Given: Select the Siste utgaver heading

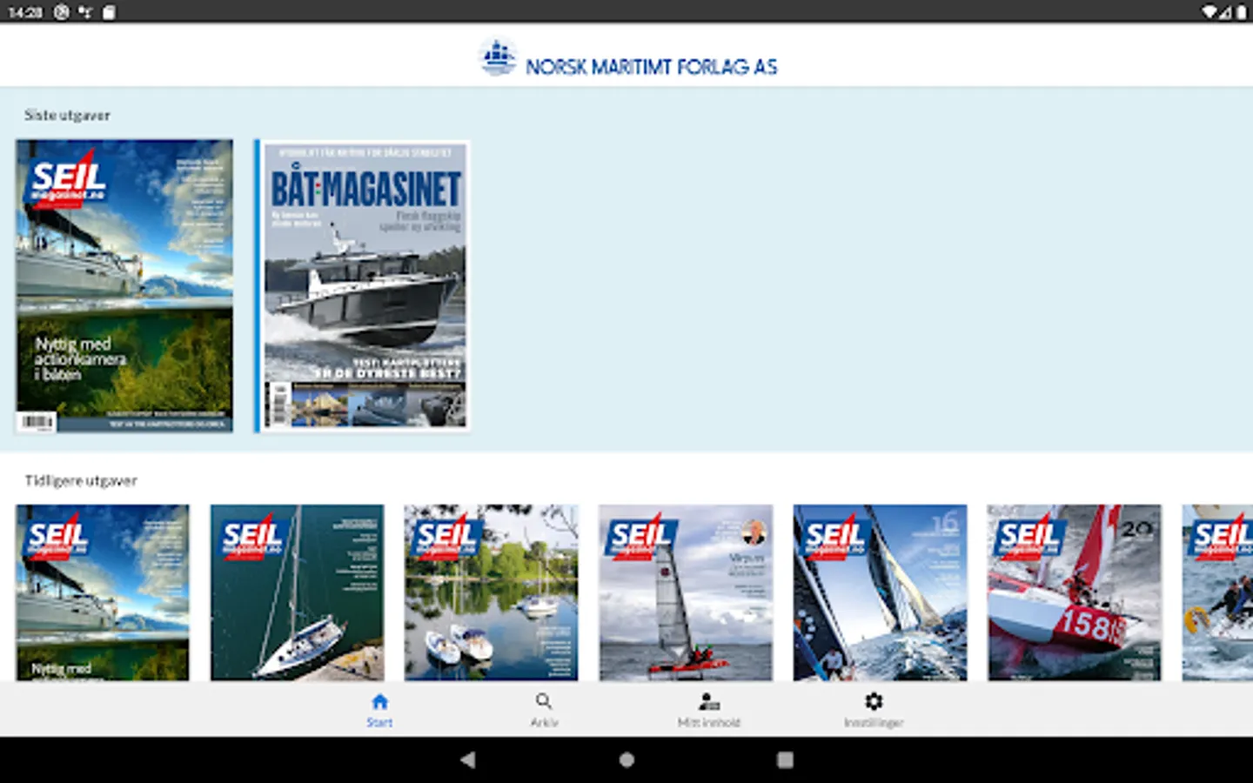Looking at the screenshot, I should coord(67,115).
